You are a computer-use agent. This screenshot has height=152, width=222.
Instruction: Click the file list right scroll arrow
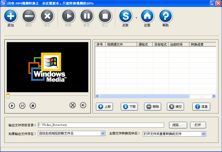coord(214,96)
